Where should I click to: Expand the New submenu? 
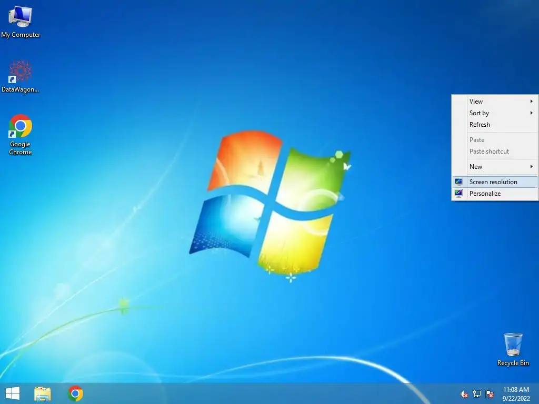click(495, 167)
